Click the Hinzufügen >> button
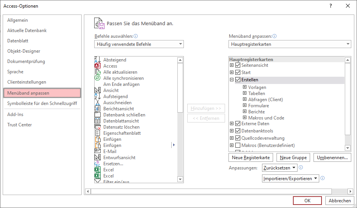Screen dimensions: 357x208 [x=206, y=108]
